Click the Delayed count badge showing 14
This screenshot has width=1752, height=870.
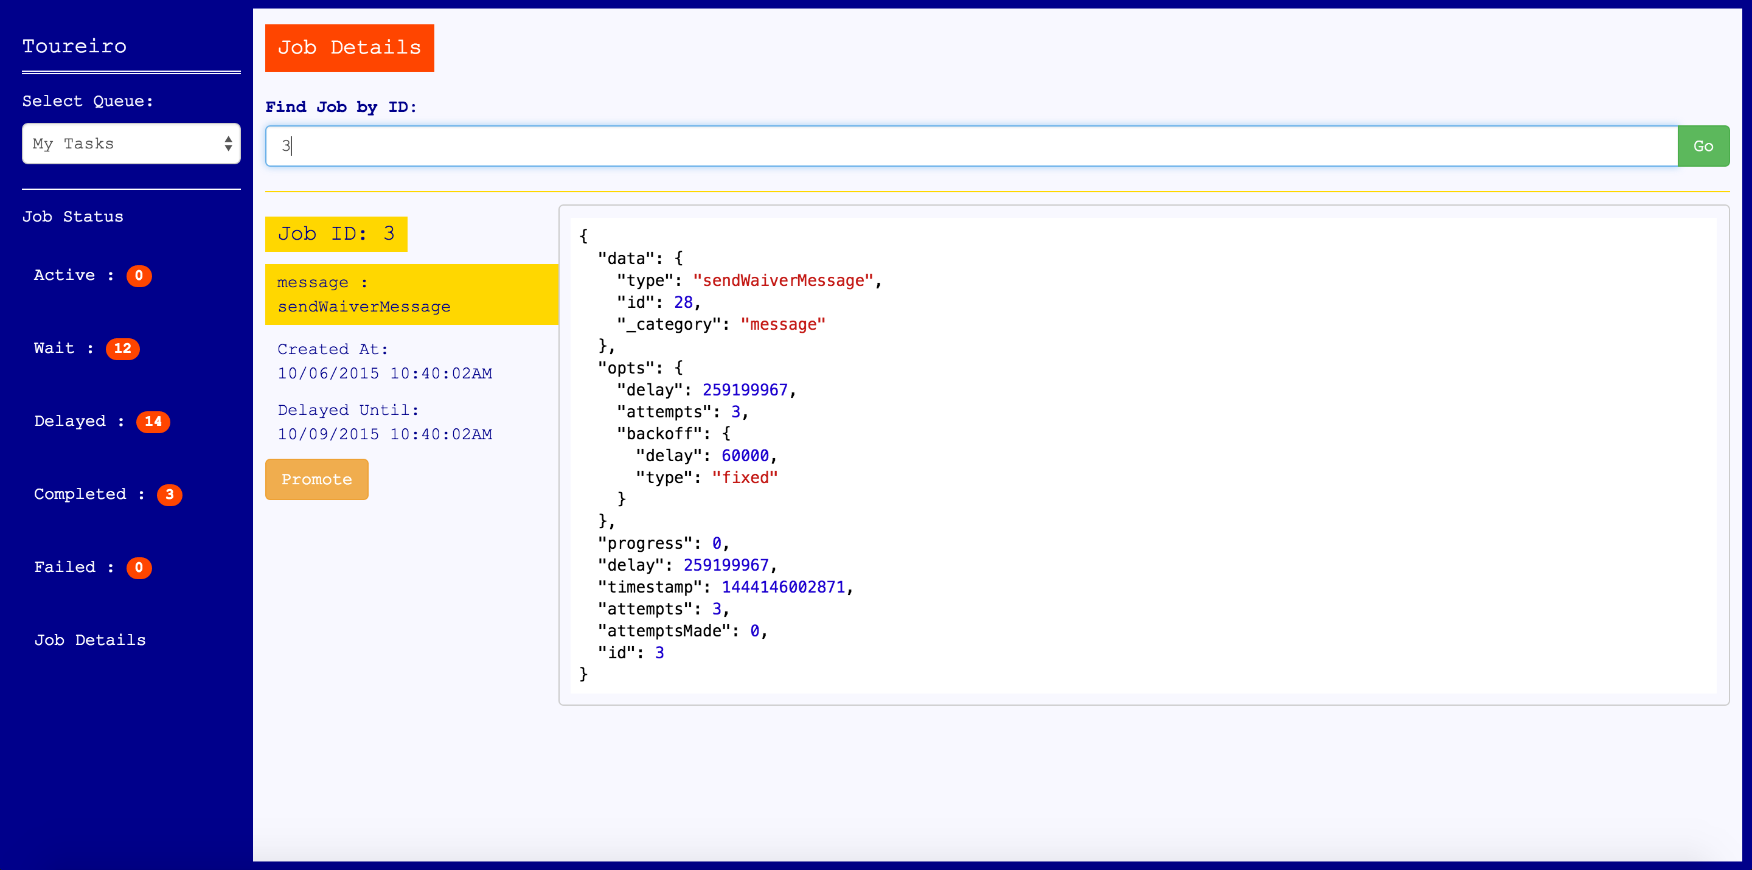pos(153,422)
